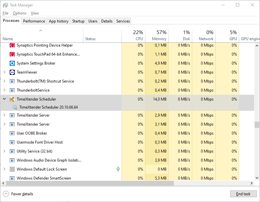This screenshot has height=202, width=260.
Task: Expand the ThunderboltService group
Action: point(4,90)
